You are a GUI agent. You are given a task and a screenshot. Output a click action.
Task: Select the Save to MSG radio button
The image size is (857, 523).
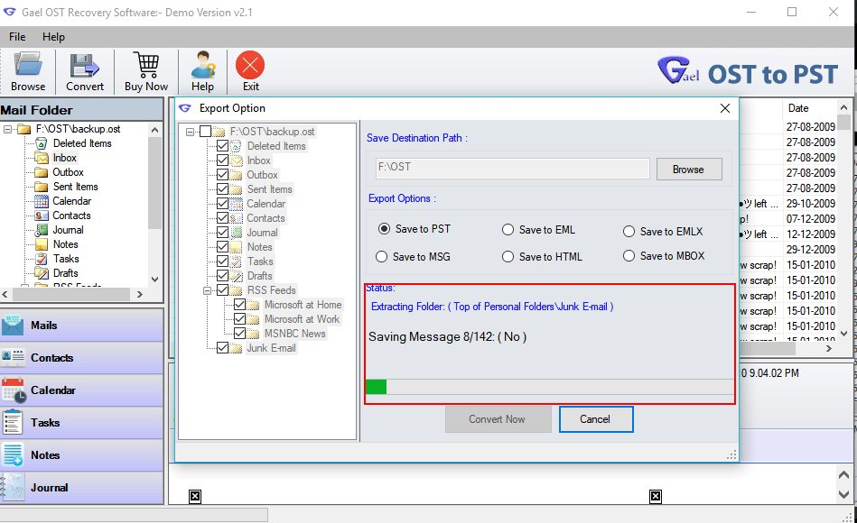coord(381,257)
